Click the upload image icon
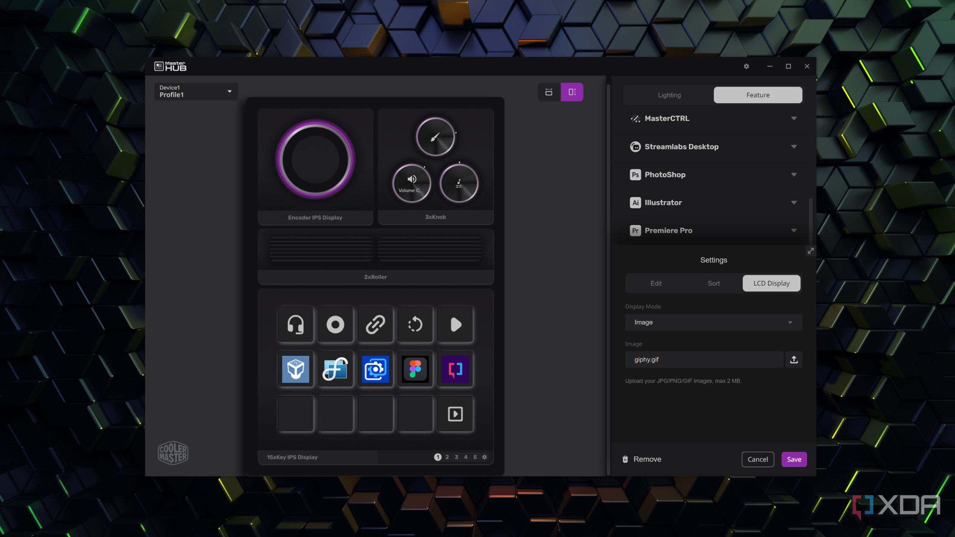Image resolution: width=955 pixels, height=537 pixels. [794, 360]
